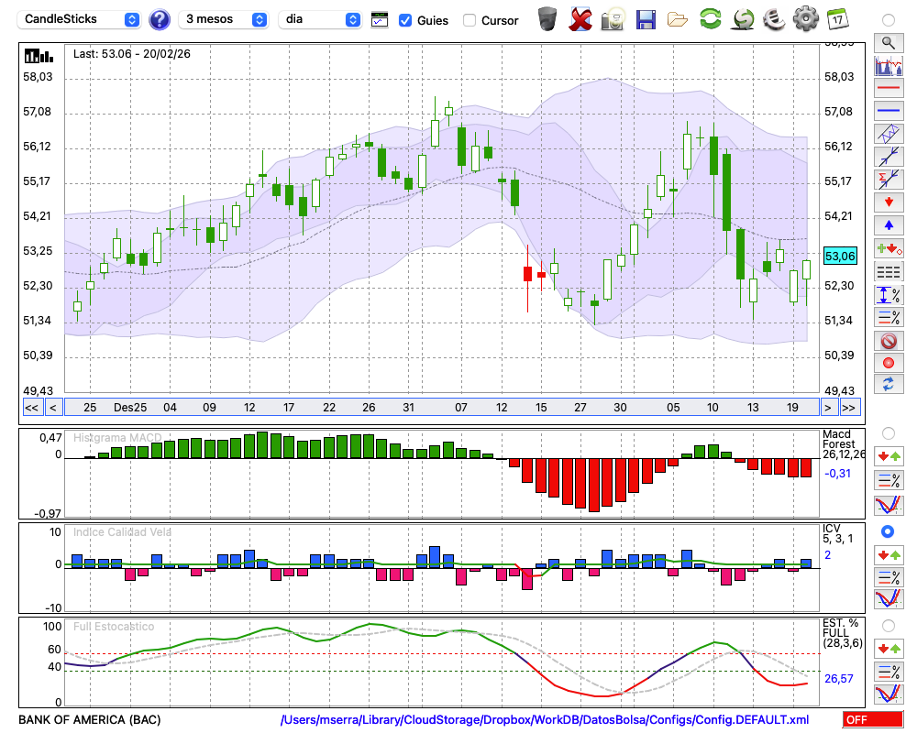917x733 pixels.
Task: Jump to chart end with '>>' button
Action: point(848,408)
